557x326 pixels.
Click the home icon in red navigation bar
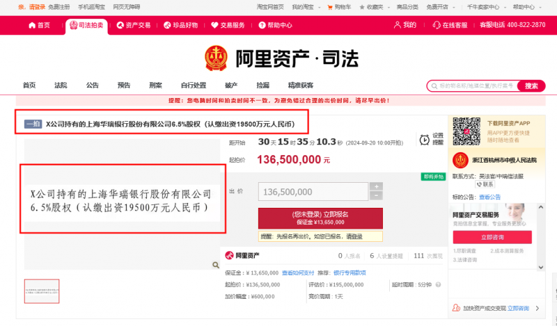coord(32,25)
